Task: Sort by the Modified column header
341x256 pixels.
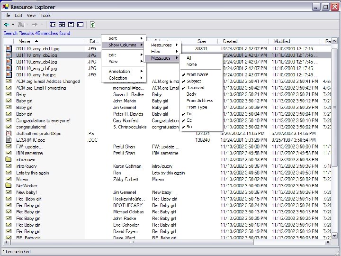Action: (x=295, y=41)
